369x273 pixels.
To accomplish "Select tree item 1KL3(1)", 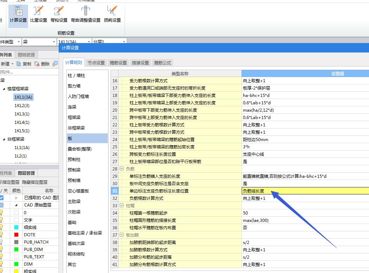I will (22, 114).
